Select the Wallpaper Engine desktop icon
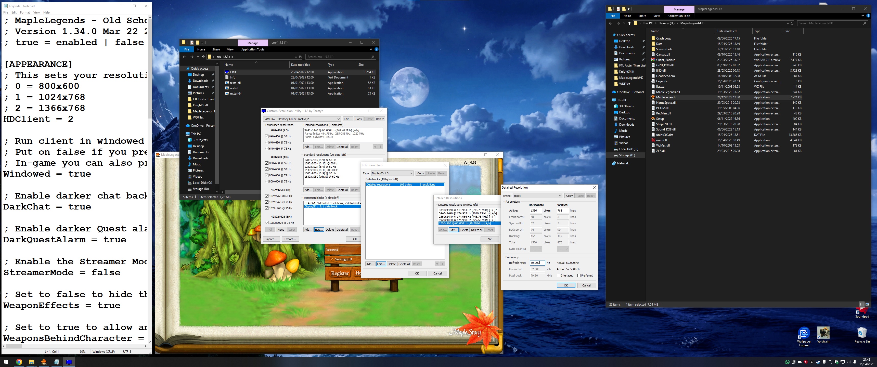877x367 pixels. [804, 337]
